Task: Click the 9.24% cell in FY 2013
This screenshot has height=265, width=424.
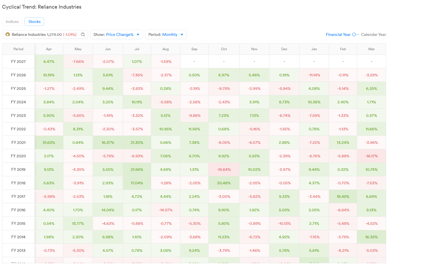Action: [195, 250]
